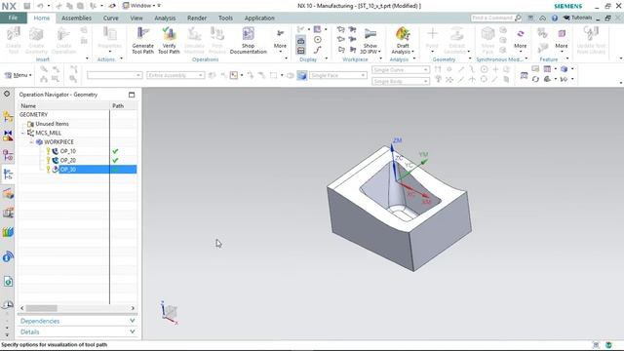
Task: Open the Web Browser side tab
Action: point(8,282)
